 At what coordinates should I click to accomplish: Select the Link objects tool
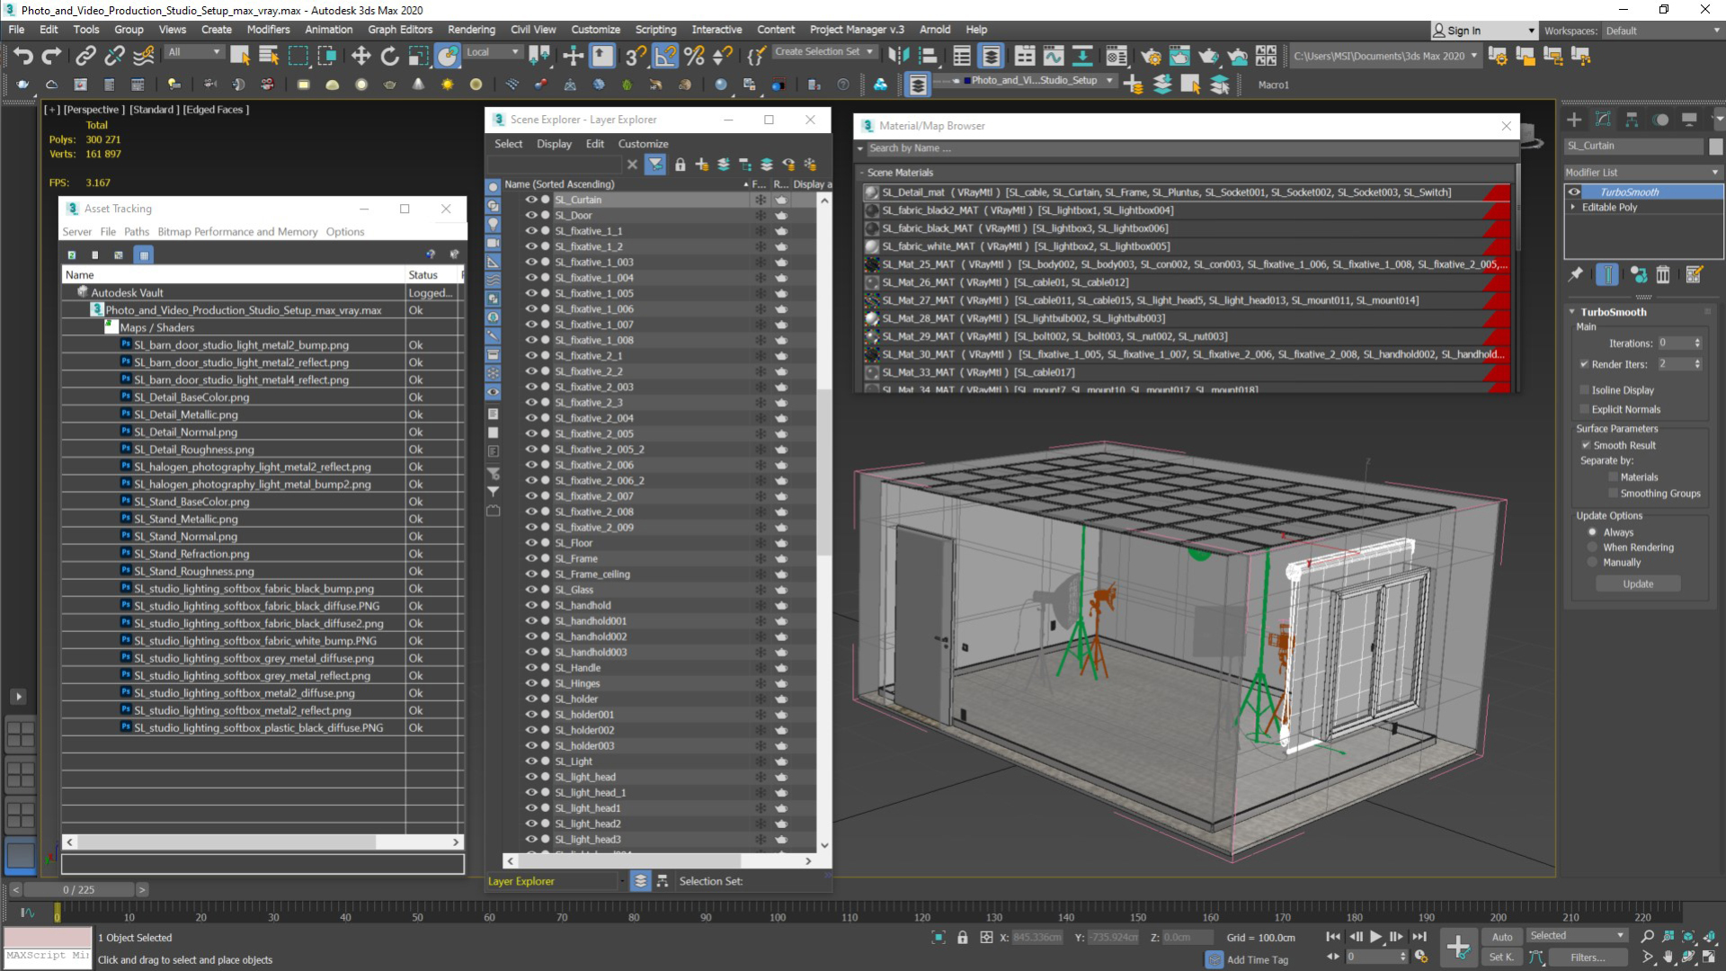pyautogui.click(x=85, y=56)
